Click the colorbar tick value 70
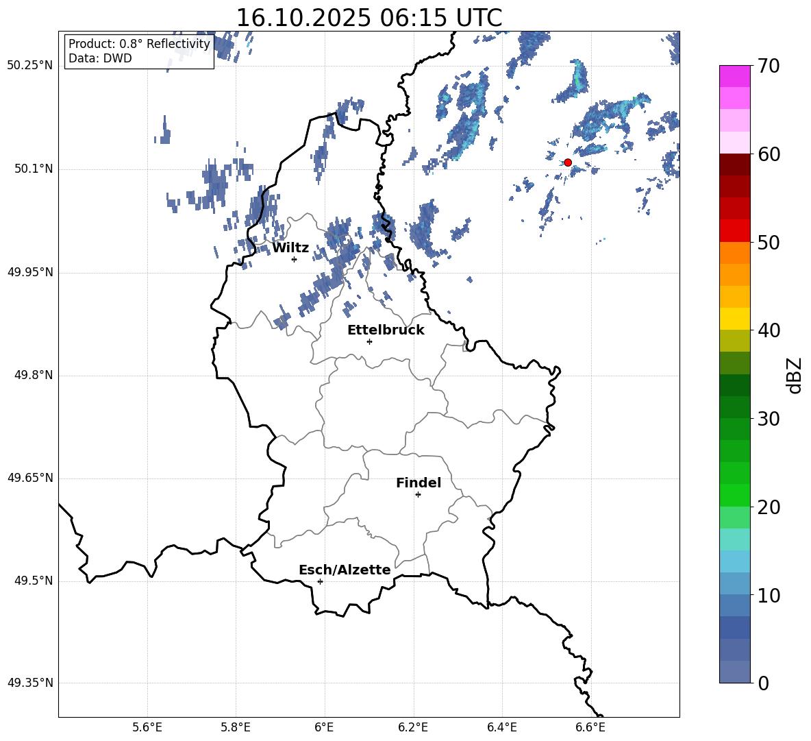Viewport: 811px width, 741px height. [x=769, y=66]
